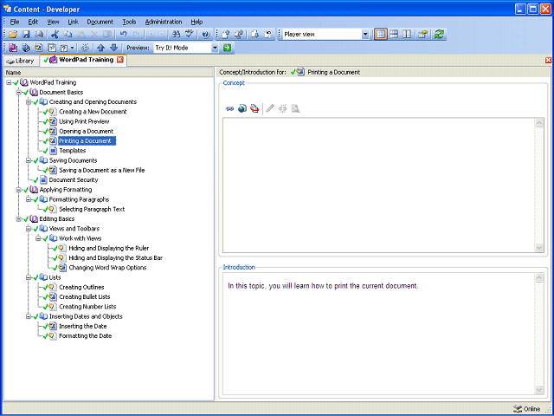Select Creating Bullet Lists topic

point(85,297)
